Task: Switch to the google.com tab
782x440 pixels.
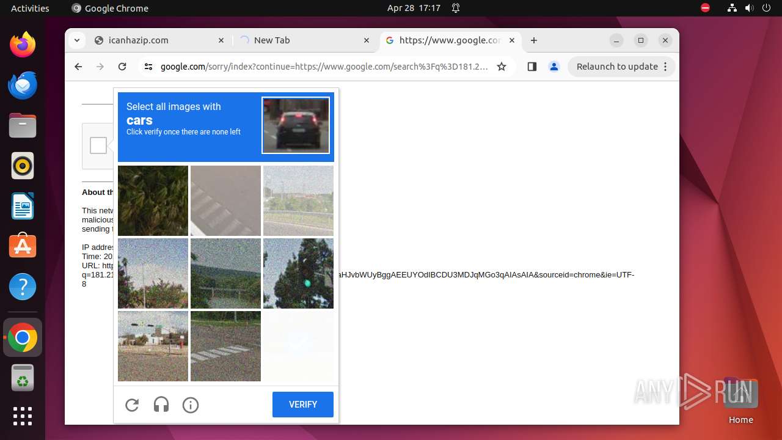Action: pyautogui.click(x=450, y=40)
